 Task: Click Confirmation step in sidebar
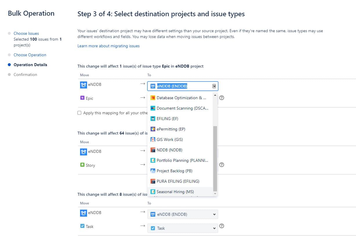click(25, 75)
